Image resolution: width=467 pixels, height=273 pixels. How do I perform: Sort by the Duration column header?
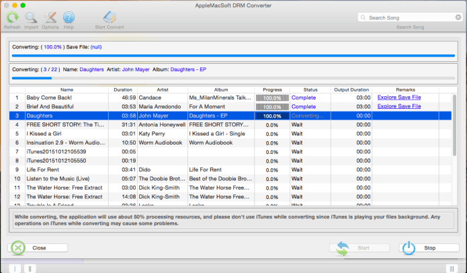pos(123,89)
